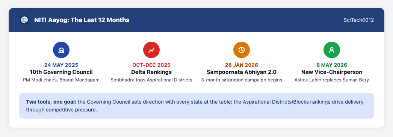393x137 pixels.
Task: Click 3-month saturation campaign begins text
Action: [x=242, y=80]
